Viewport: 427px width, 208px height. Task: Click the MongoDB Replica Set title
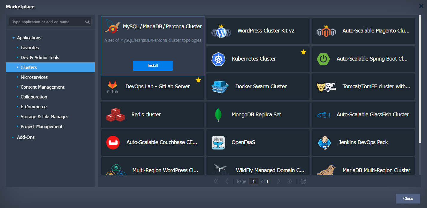tap(256, 115)
